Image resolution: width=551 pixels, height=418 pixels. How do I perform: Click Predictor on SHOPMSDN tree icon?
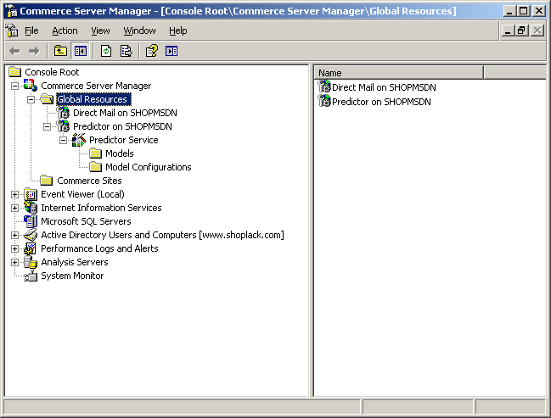pos(64,126)
